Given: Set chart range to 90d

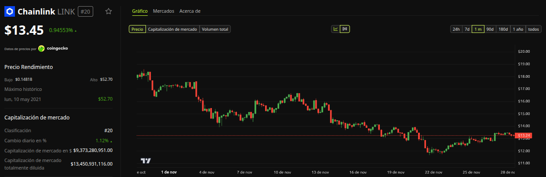Looking at the screenshot, I should click(490, 29).
